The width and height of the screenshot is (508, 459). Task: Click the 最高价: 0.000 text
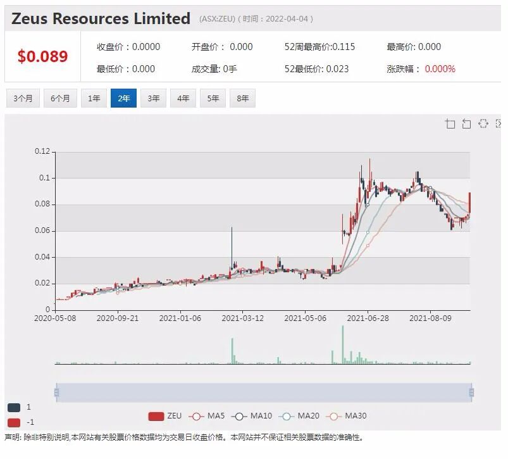coord(414,47)
